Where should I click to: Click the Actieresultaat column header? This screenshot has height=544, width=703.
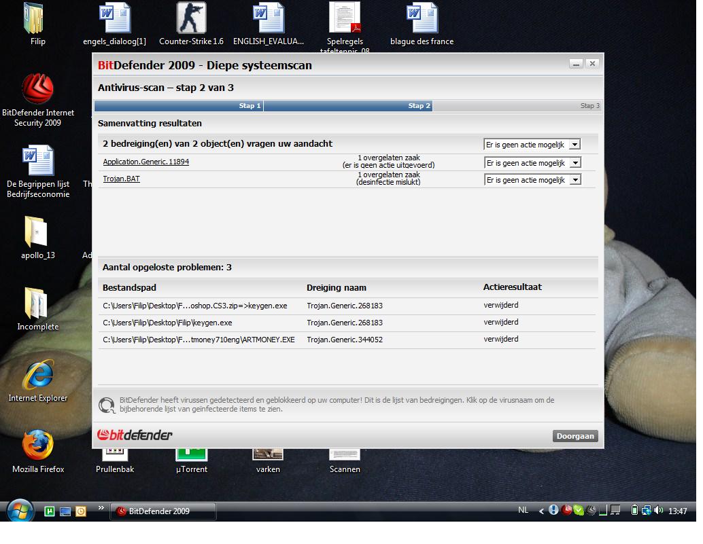(513, 287)
